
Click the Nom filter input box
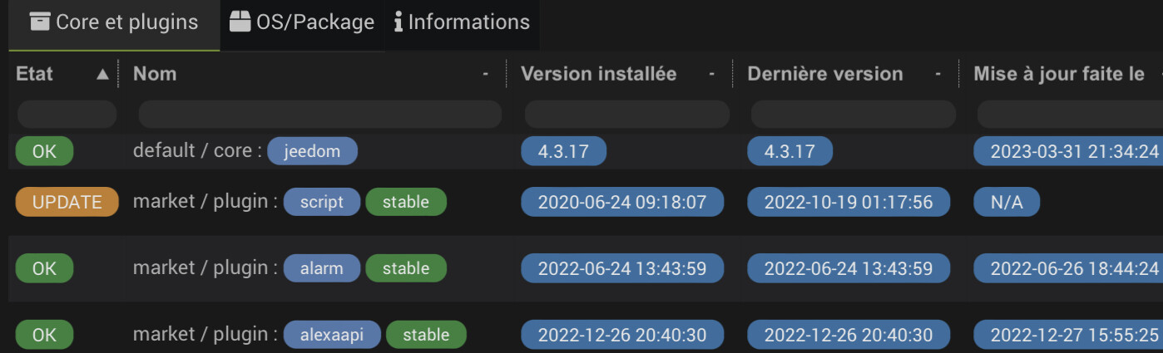click(x=319, y=114)
